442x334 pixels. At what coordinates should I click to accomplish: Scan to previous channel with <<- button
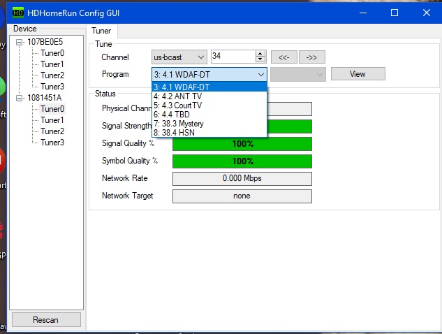284,57
